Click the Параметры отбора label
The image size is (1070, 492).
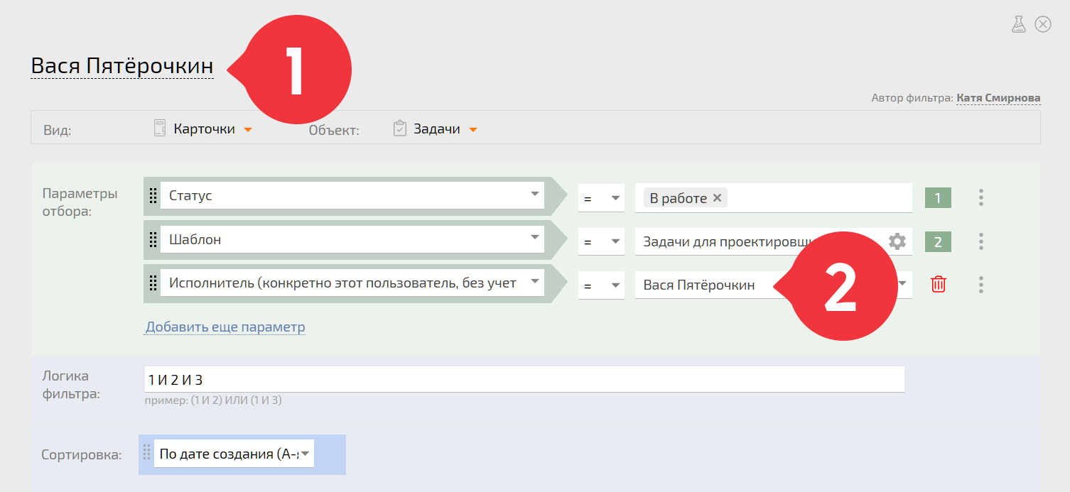pos(80,202)
